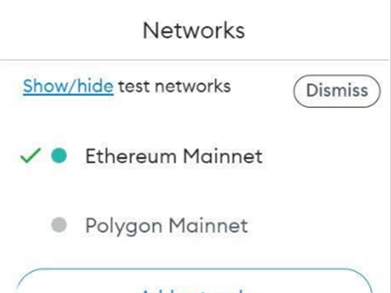391x293 pixels.
Task: Select the unchecked Polygon network row
Action: [x=194, y=225]
